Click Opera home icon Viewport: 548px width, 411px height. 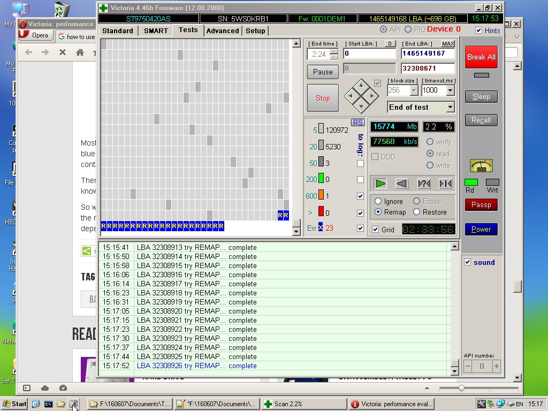80,52
